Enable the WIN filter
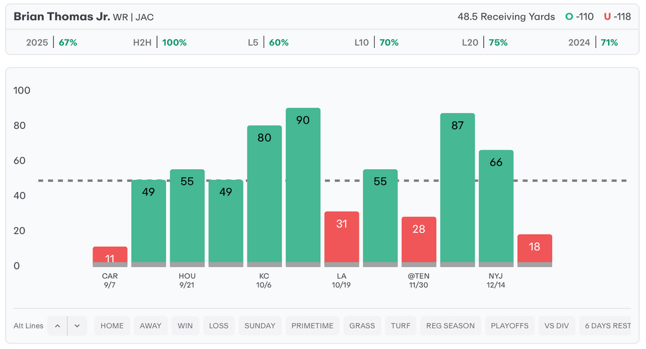 [x=185, y=326]
